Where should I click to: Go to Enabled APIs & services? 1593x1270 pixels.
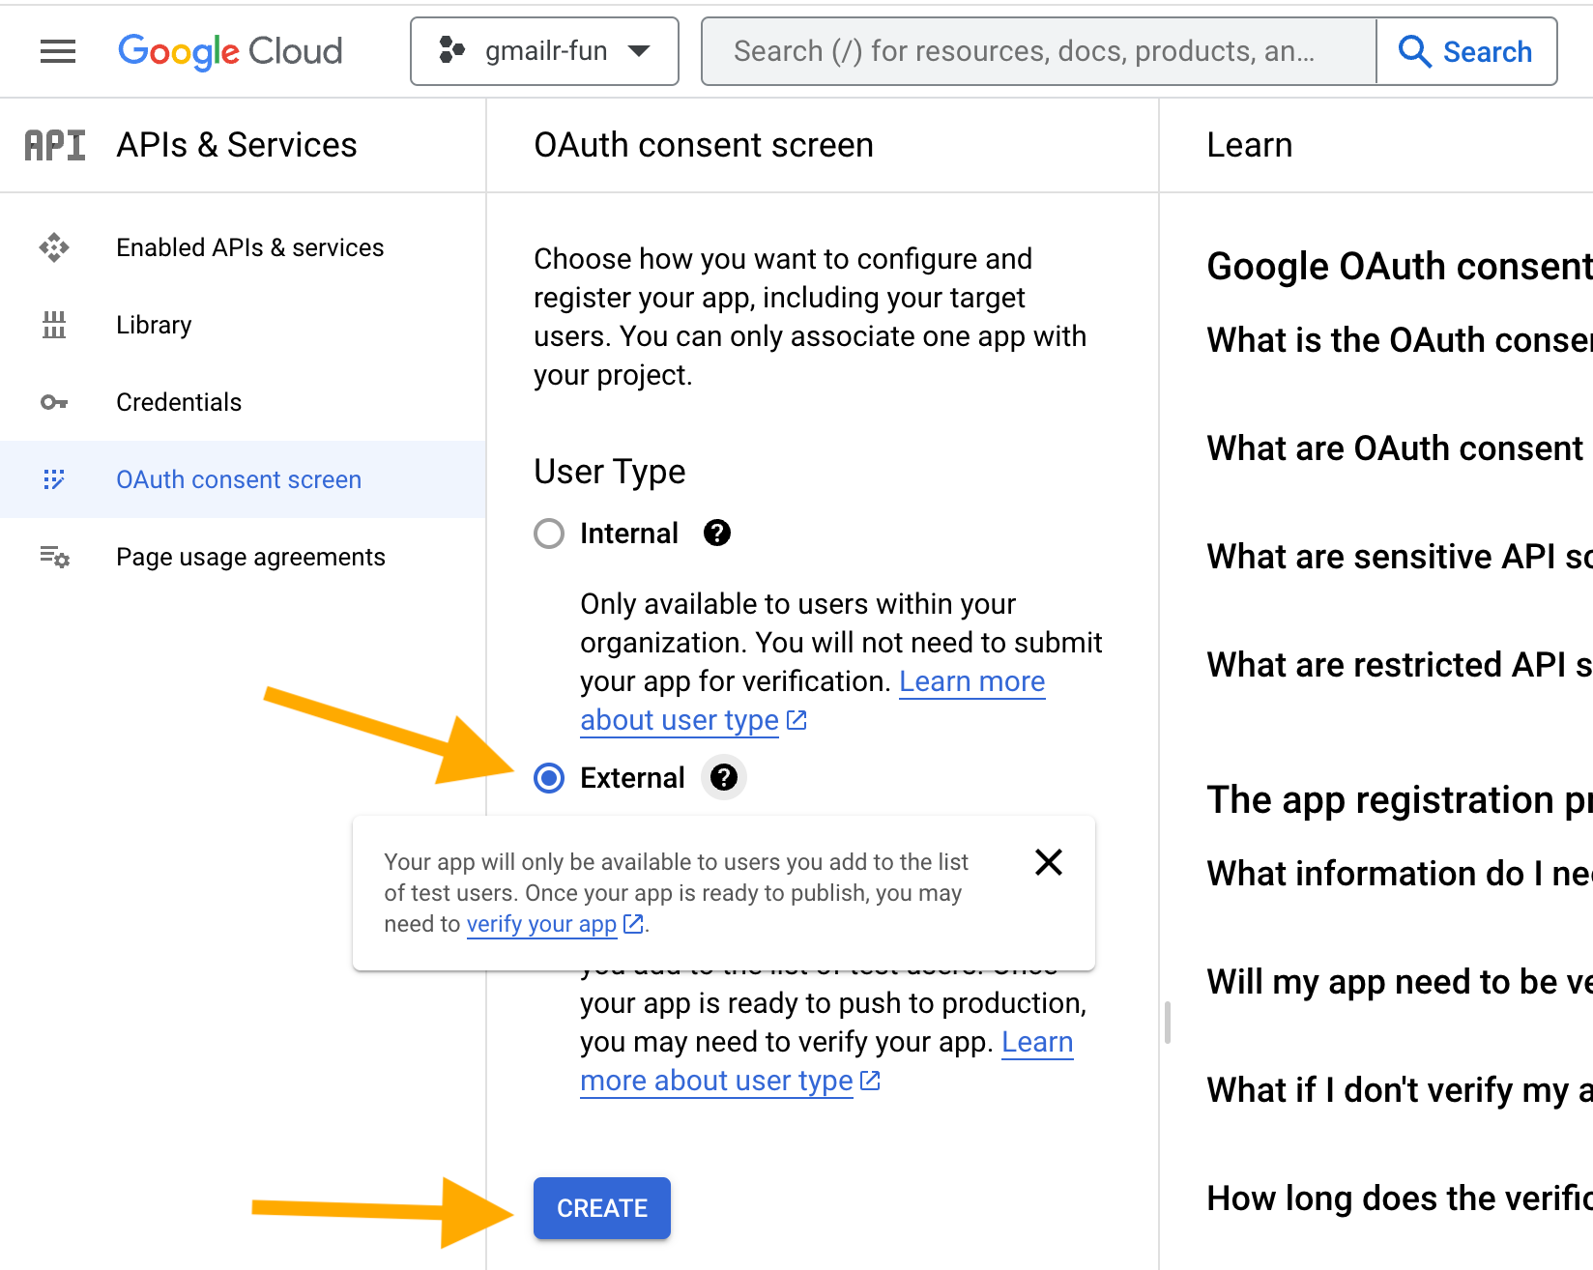click(x=249, y=247)
